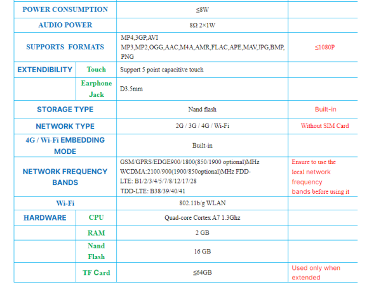Viewport: 381px width, 287px height.
Task: Click the STORAGE TYPE row header
Action: [x=65, y=110]
